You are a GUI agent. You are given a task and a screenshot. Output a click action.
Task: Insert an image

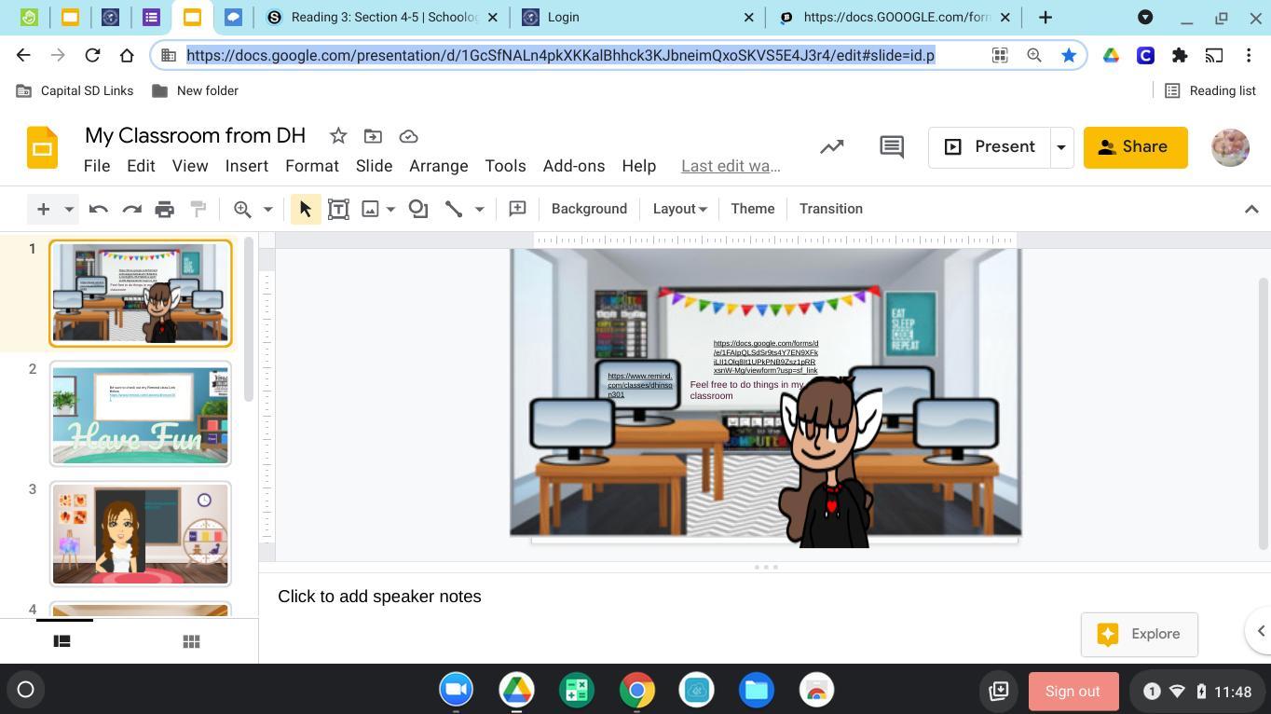(370, 209)
